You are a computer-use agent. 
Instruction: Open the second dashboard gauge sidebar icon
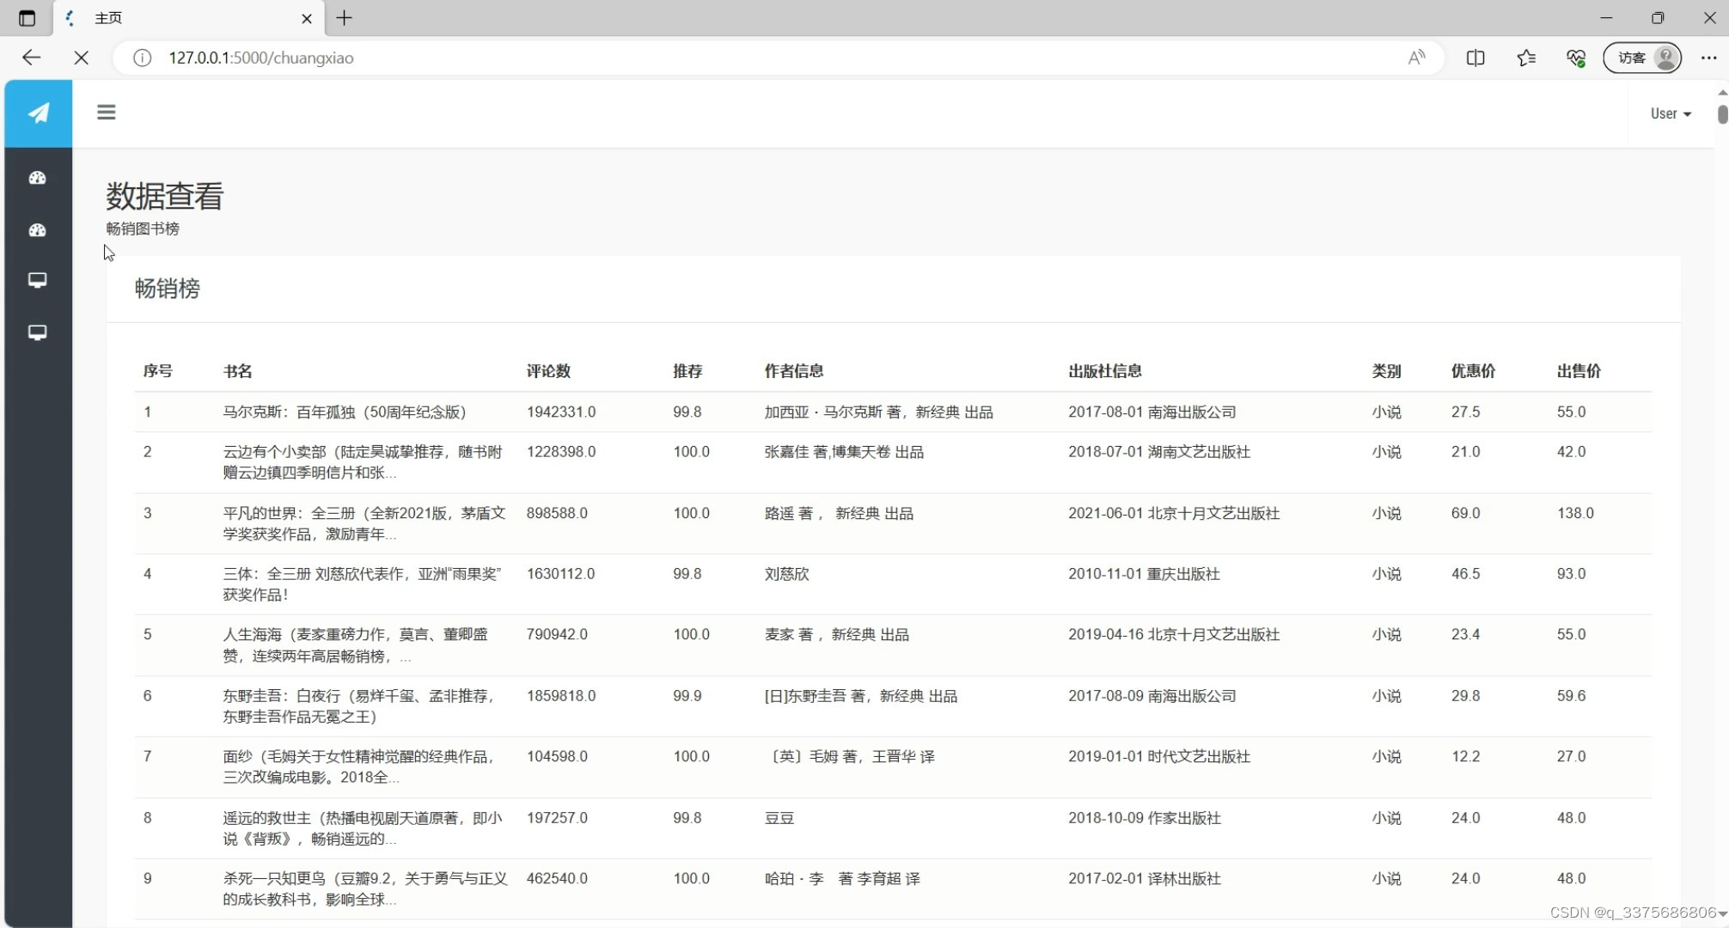[x=38, y=230]
